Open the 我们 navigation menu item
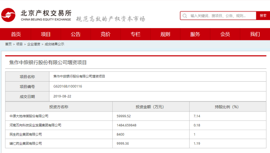The width and height of the screenshot is (270, 153). (255, 34)
